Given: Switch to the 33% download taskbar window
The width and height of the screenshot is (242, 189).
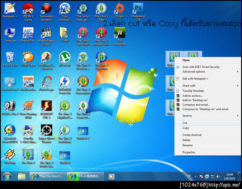Looking at the screenshot, I should 86,176.
